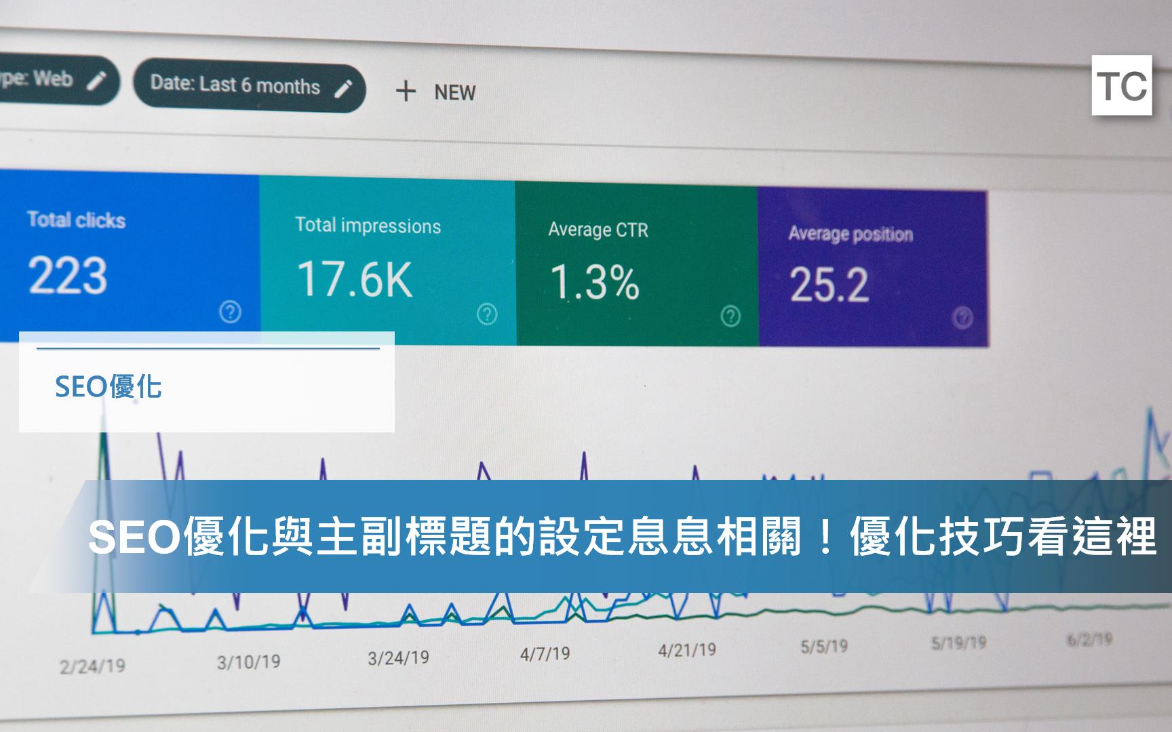Select the SEO優化 category label
Screen dimensions: 1172x732
(109, 387)
